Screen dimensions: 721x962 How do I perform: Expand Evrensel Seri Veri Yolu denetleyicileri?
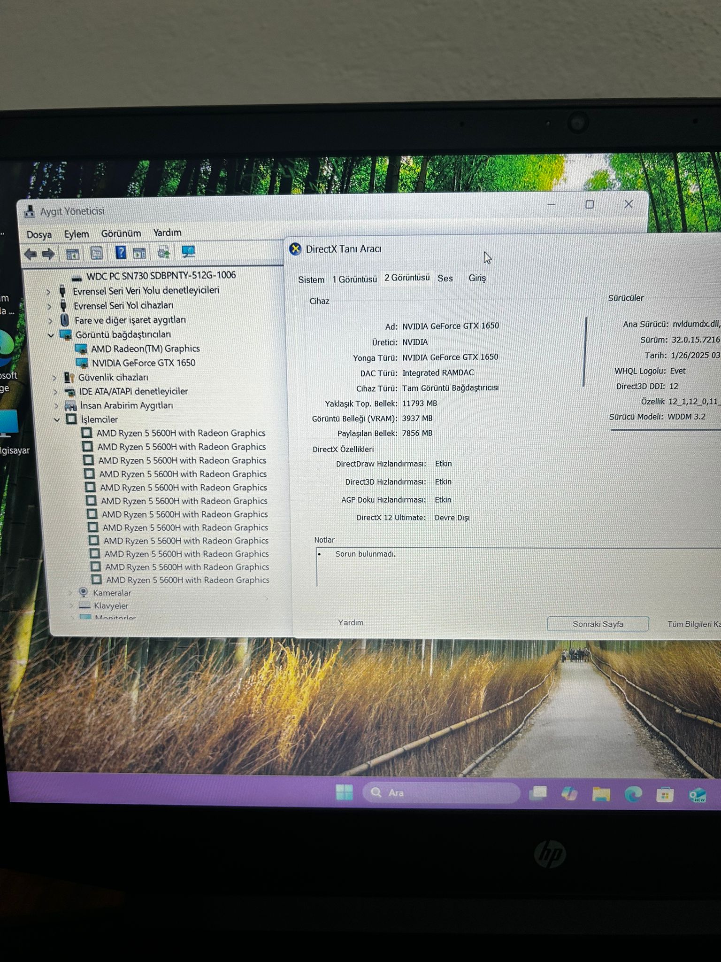48,292
